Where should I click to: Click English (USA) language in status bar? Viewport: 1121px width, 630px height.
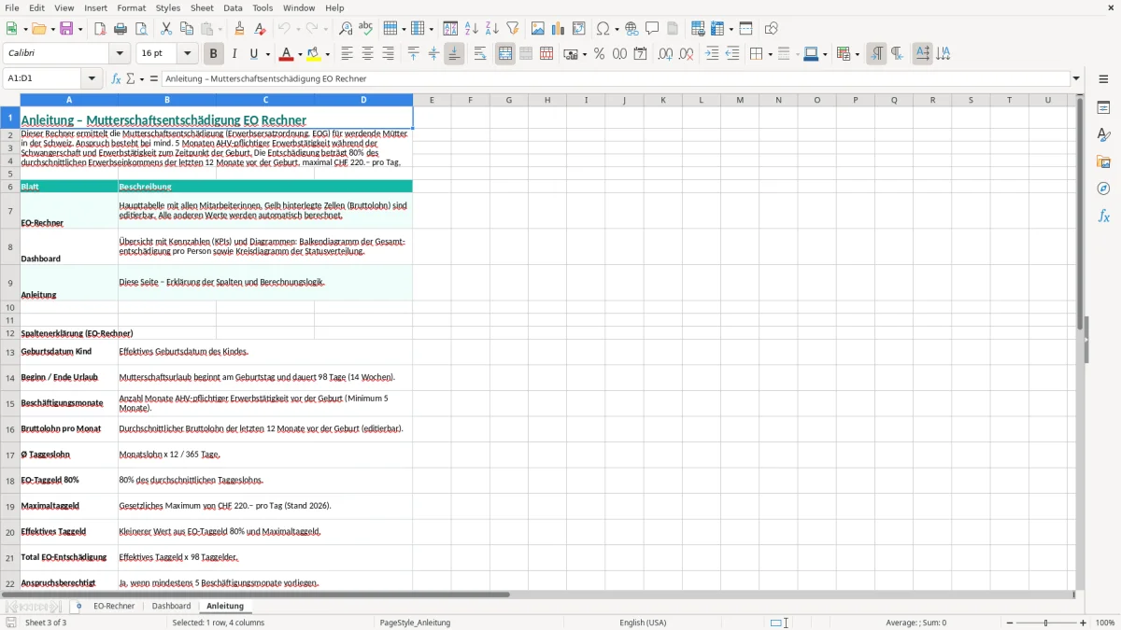pyautogui.click(x=643, y=623)
